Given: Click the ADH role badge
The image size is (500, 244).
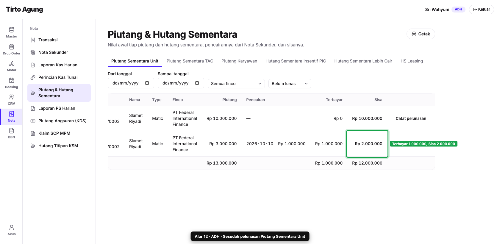Looking at the screenshot, I should coord(458,10).
